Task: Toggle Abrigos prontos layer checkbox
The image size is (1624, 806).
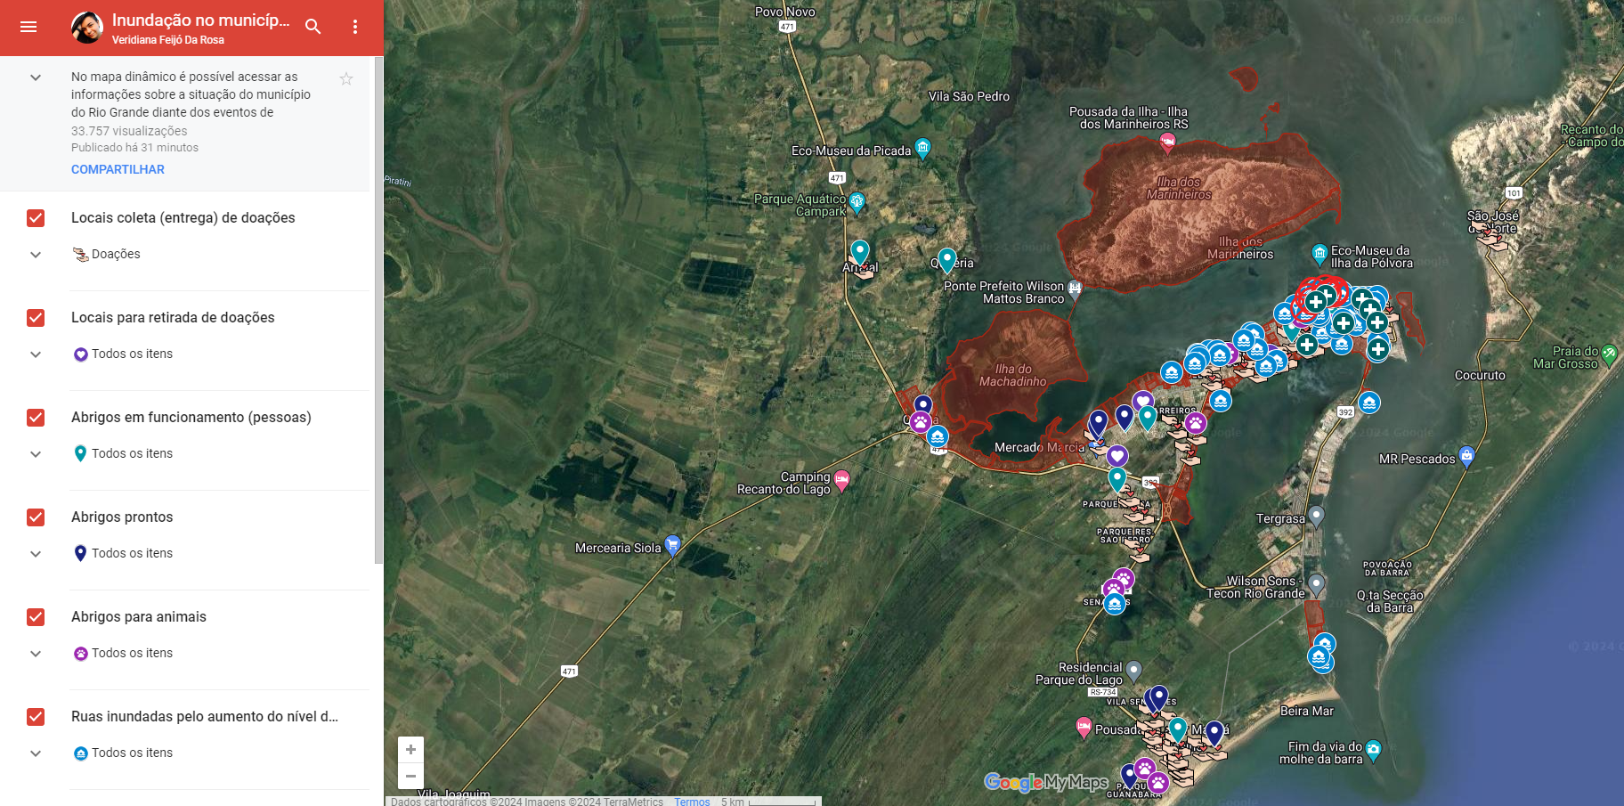Action: click(36, 517)
